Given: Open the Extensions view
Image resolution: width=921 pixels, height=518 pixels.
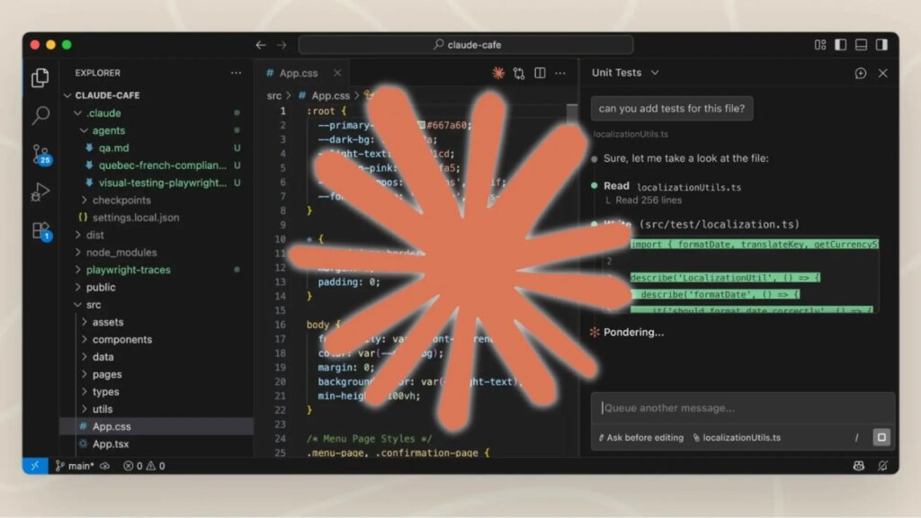Looking at the screenshot, I should (41, 231).
